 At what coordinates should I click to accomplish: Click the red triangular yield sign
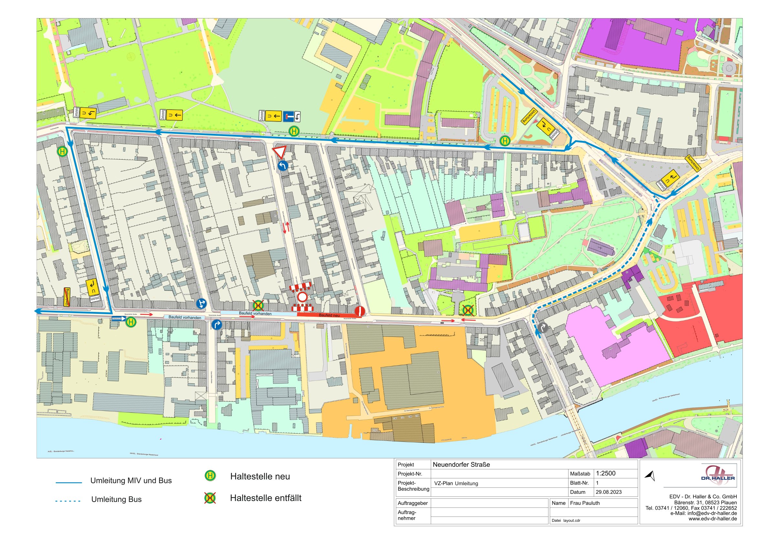[x=279, y=152]
